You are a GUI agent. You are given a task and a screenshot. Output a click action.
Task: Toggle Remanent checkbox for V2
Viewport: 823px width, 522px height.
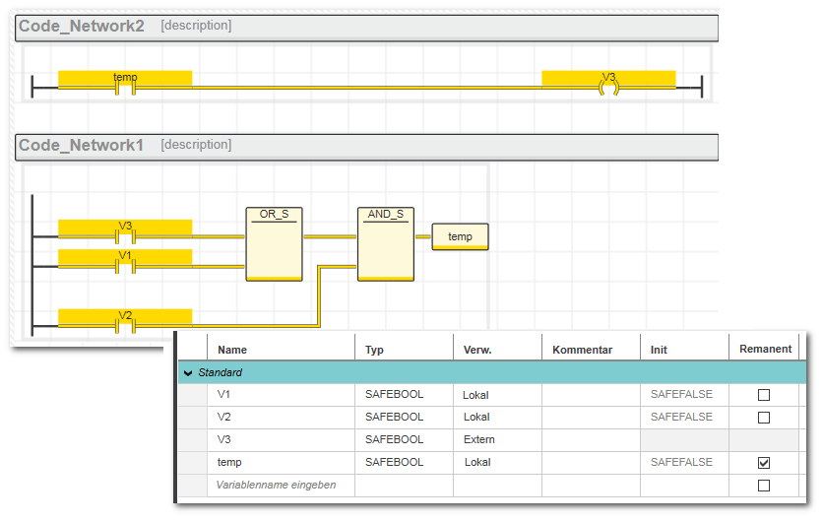coord(763,418)
